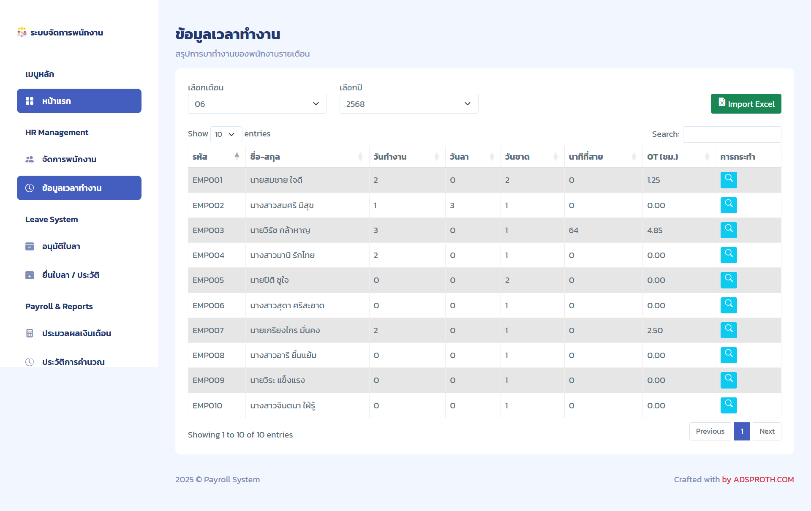Click the calendar icon beside อนุมัติใบลา
This screenshot has width=811, height=511.
click(30, 246)
